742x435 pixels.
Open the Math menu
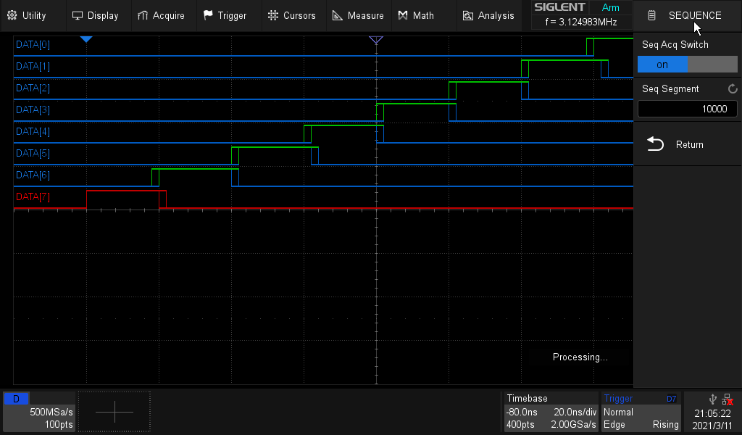click(416, 16)
